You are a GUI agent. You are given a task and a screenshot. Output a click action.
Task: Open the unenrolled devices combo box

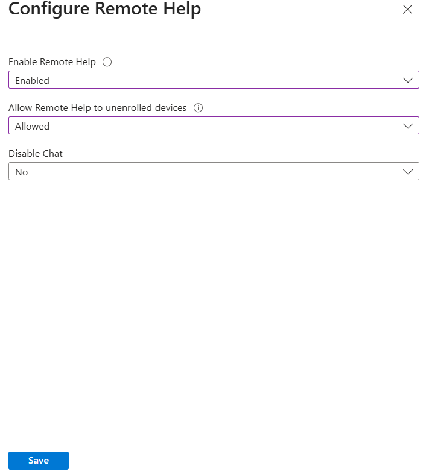[214, 125]
